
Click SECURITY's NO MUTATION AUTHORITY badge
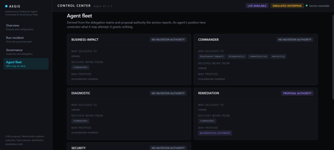pos(168,148)
